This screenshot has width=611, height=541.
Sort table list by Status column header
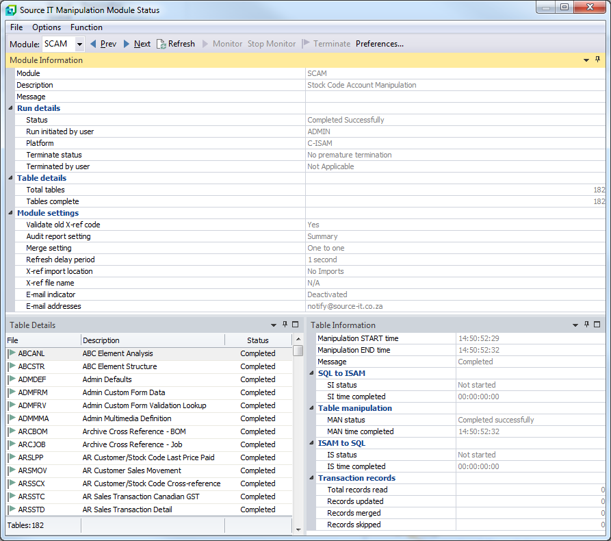tap(257, 340)
